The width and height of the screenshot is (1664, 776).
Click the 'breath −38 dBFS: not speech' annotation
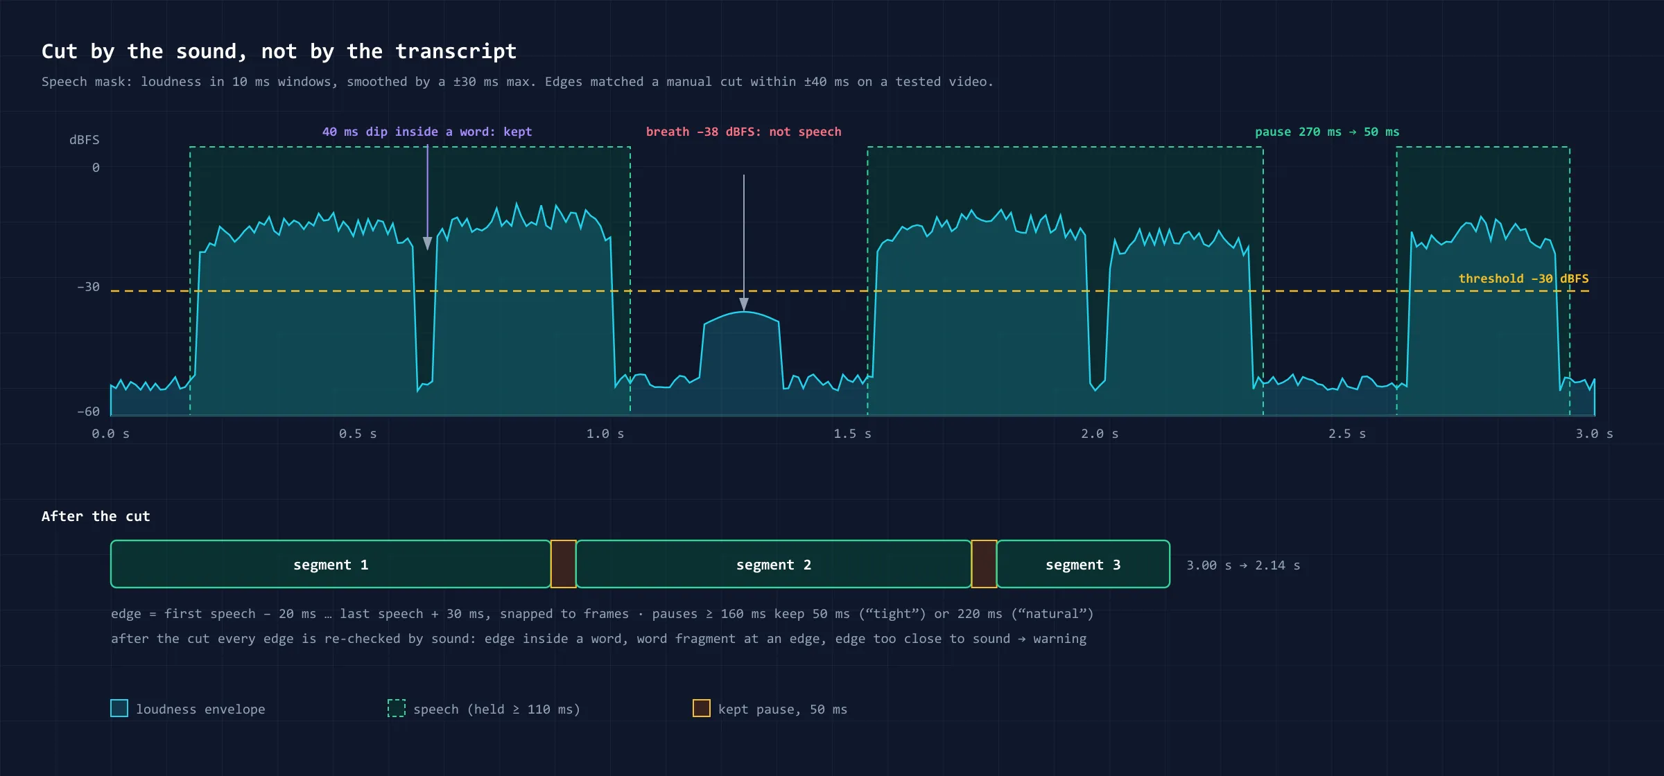[x=743, y=132]
